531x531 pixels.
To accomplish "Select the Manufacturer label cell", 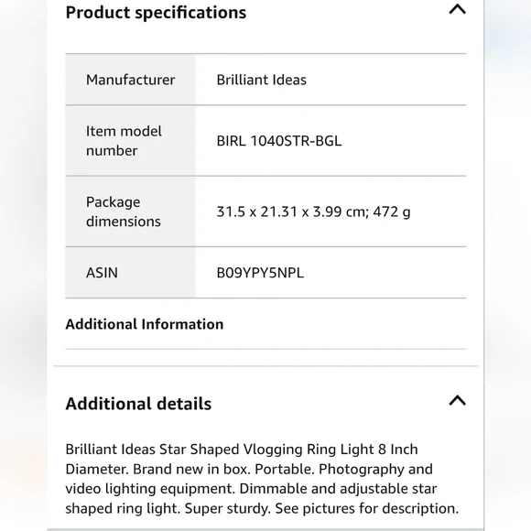I will (x=130, y=80).
